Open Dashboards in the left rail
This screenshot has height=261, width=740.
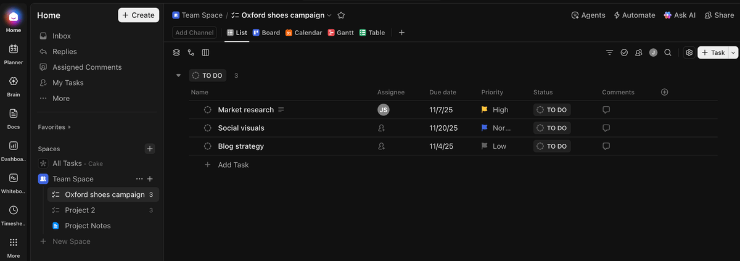coord(14,146)
